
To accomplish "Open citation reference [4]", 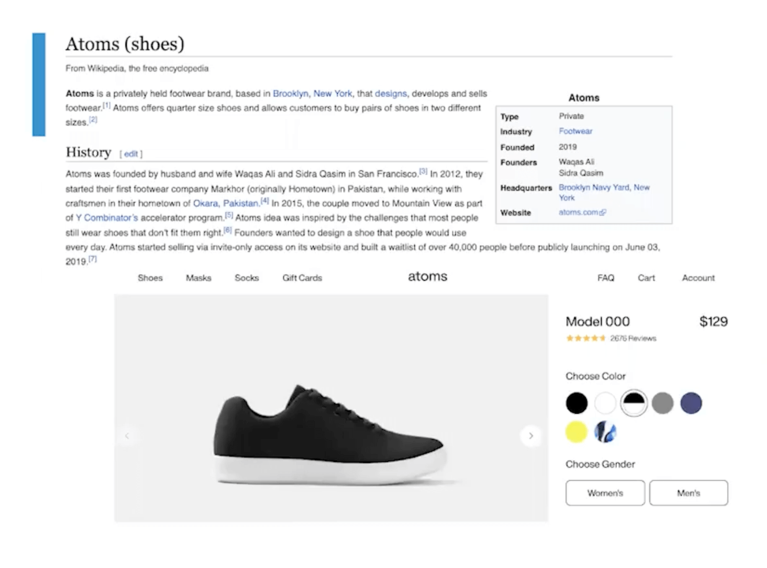I will tap(265, 200).
